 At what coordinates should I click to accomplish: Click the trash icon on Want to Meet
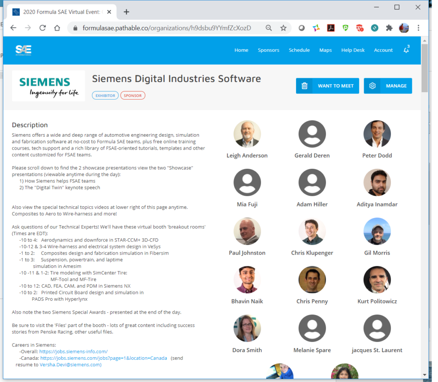click(305, 86)
